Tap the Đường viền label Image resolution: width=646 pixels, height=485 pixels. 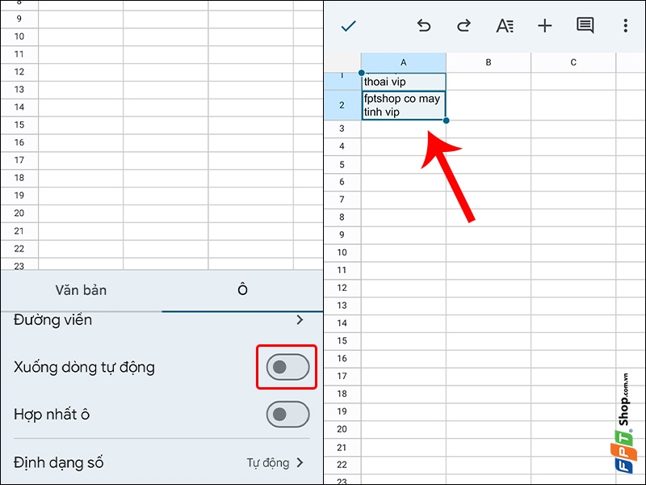pyautogui.click(x=52, y=320)
